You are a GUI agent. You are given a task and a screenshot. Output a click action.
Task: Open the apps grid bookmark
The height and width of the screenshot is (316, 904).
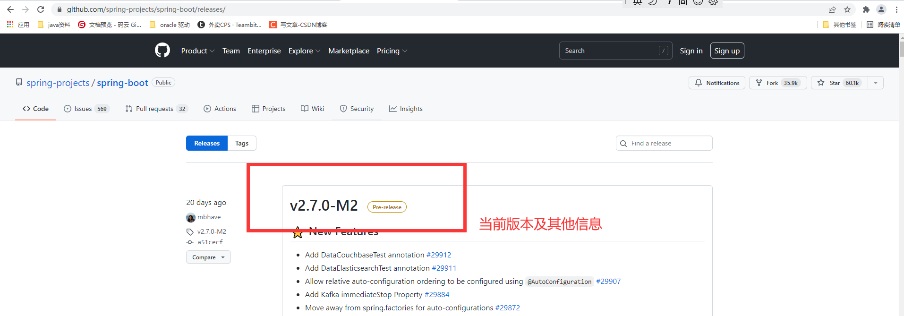point(18,25)
